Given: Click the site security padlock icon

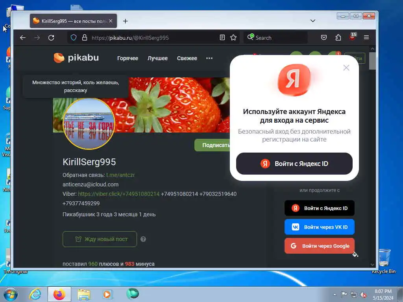Looking at the screenshot, I should [x=84, y=37].
